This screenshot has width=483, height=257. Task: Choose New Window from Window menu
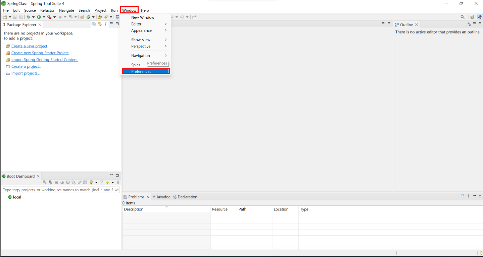(146, 17)
